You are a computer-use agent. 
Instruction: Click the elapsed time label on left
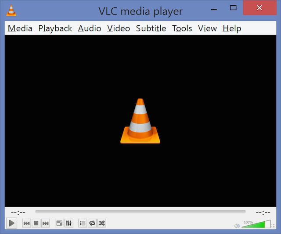pyautogui.click(x=18, y=213)
